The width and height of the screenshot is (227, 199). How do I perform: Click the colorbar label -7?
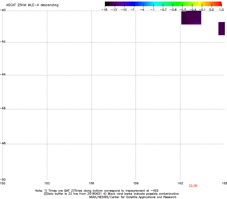pos(133,10)
